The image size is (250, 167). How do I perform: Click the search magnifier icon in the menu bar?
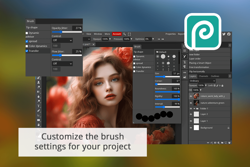tap(124, 34)
